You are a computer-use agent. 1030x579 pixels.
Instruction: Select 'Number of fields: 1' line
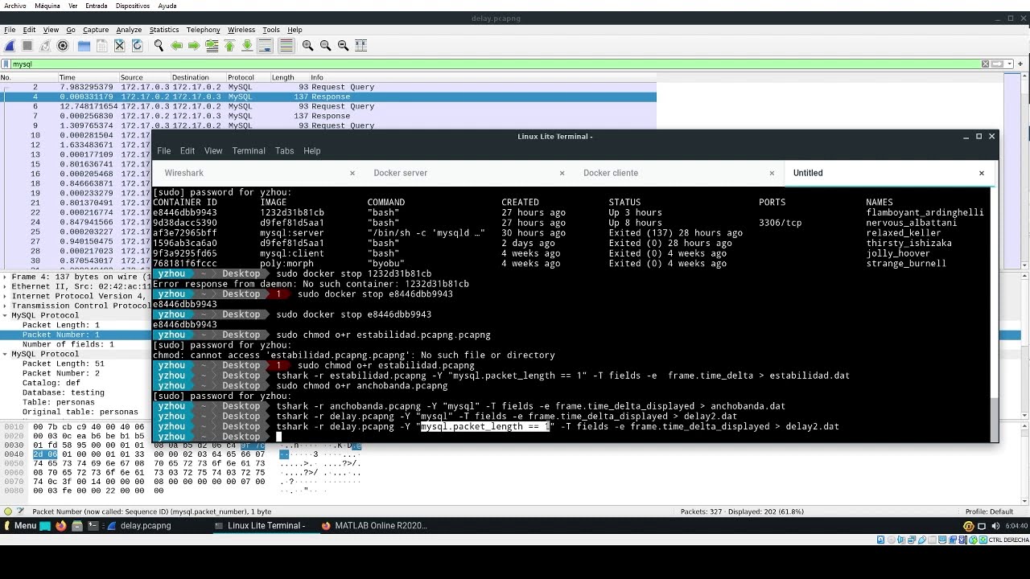68,345
